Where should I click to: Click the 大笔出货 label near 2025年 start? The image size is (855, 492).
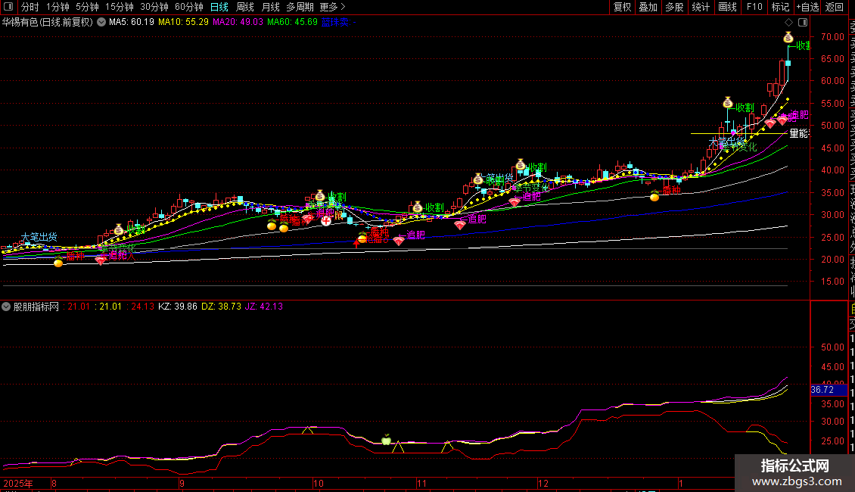[39, 237]
